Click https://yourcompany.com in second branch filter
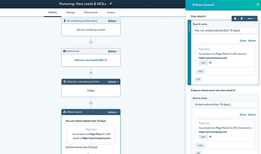 [213, 132]
